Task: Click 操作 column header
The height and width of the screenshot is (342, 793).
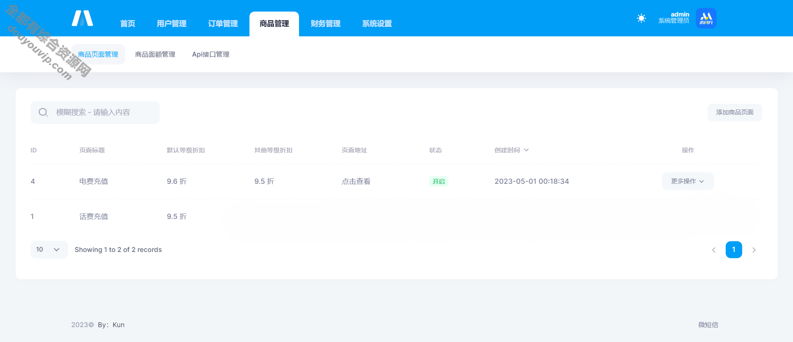Action: [688, 150]
